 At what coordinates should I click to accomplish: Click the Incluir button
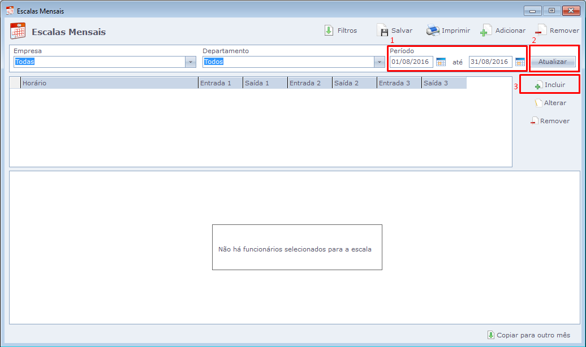click(550, 85)
